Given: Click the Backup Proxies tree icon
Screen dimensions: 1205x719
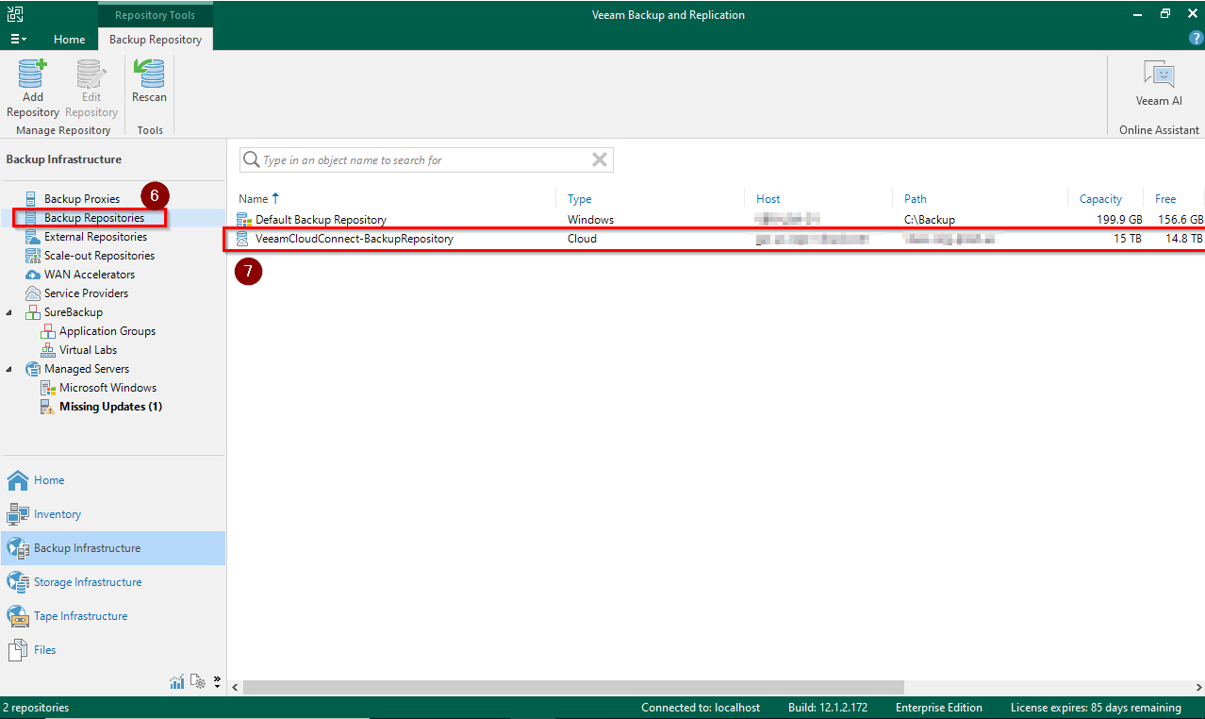Looking at the screenshot, I should click(x=32, y=199).
